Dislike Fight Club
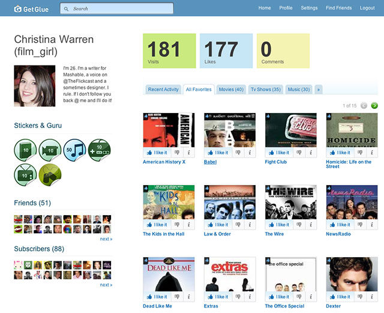This screenshot has height=313, width=384. point(299,153)
